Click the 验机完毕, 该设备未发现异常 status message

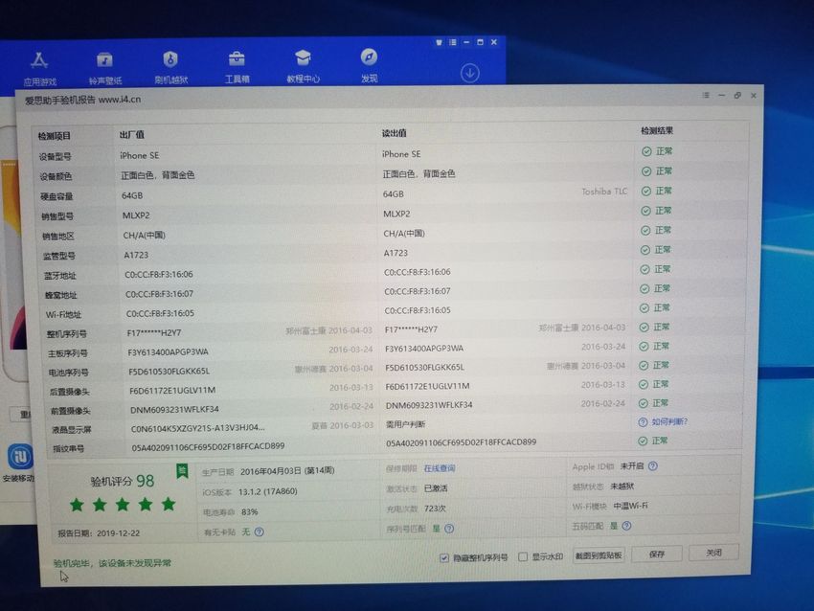coord(113,563)
